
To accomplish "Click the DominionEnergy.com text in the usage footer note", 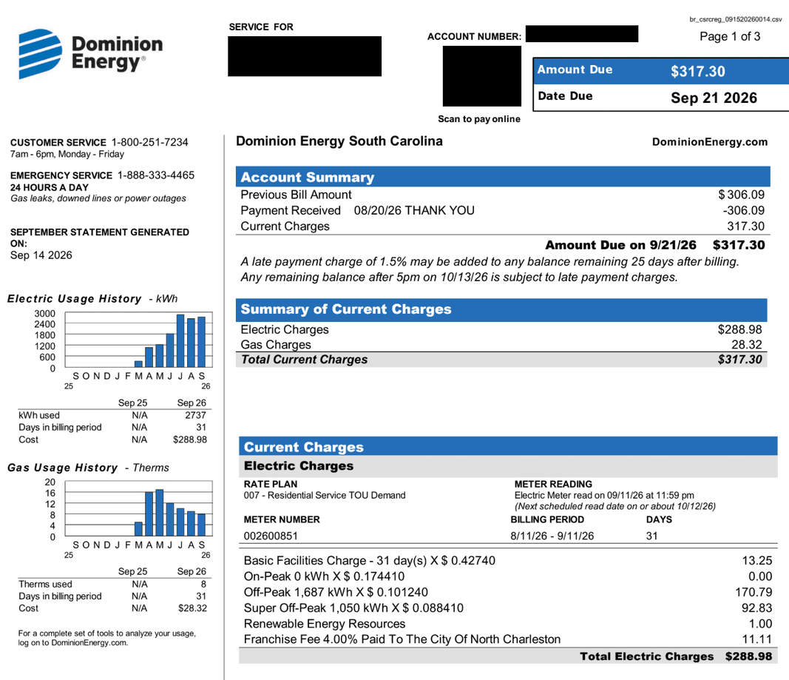I will tap(89, 643).
